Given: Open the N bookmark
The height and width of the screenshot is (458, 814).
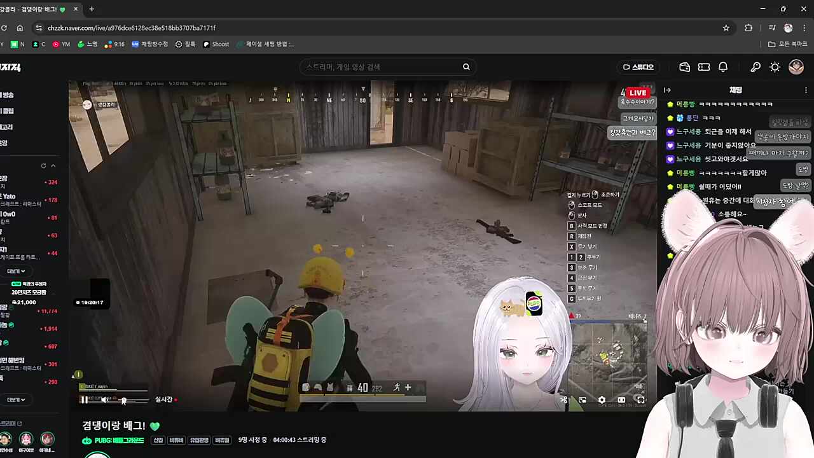Looking at the screenshot, I should [18, 45].
